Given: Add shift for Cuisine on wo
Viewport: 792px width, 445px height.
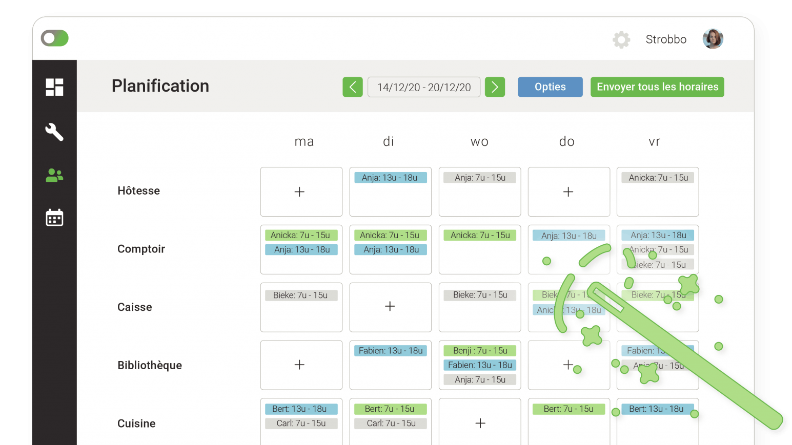Looking at the screenshot, I should [480, 423].
